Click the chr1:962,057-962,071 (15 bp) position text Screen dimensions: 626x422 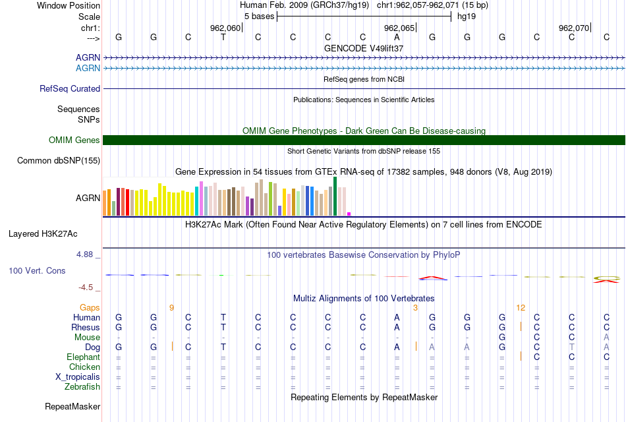coord(432,5)
